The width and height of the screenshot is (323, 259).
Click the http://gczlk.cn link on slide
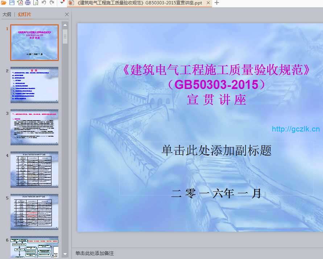295,129
